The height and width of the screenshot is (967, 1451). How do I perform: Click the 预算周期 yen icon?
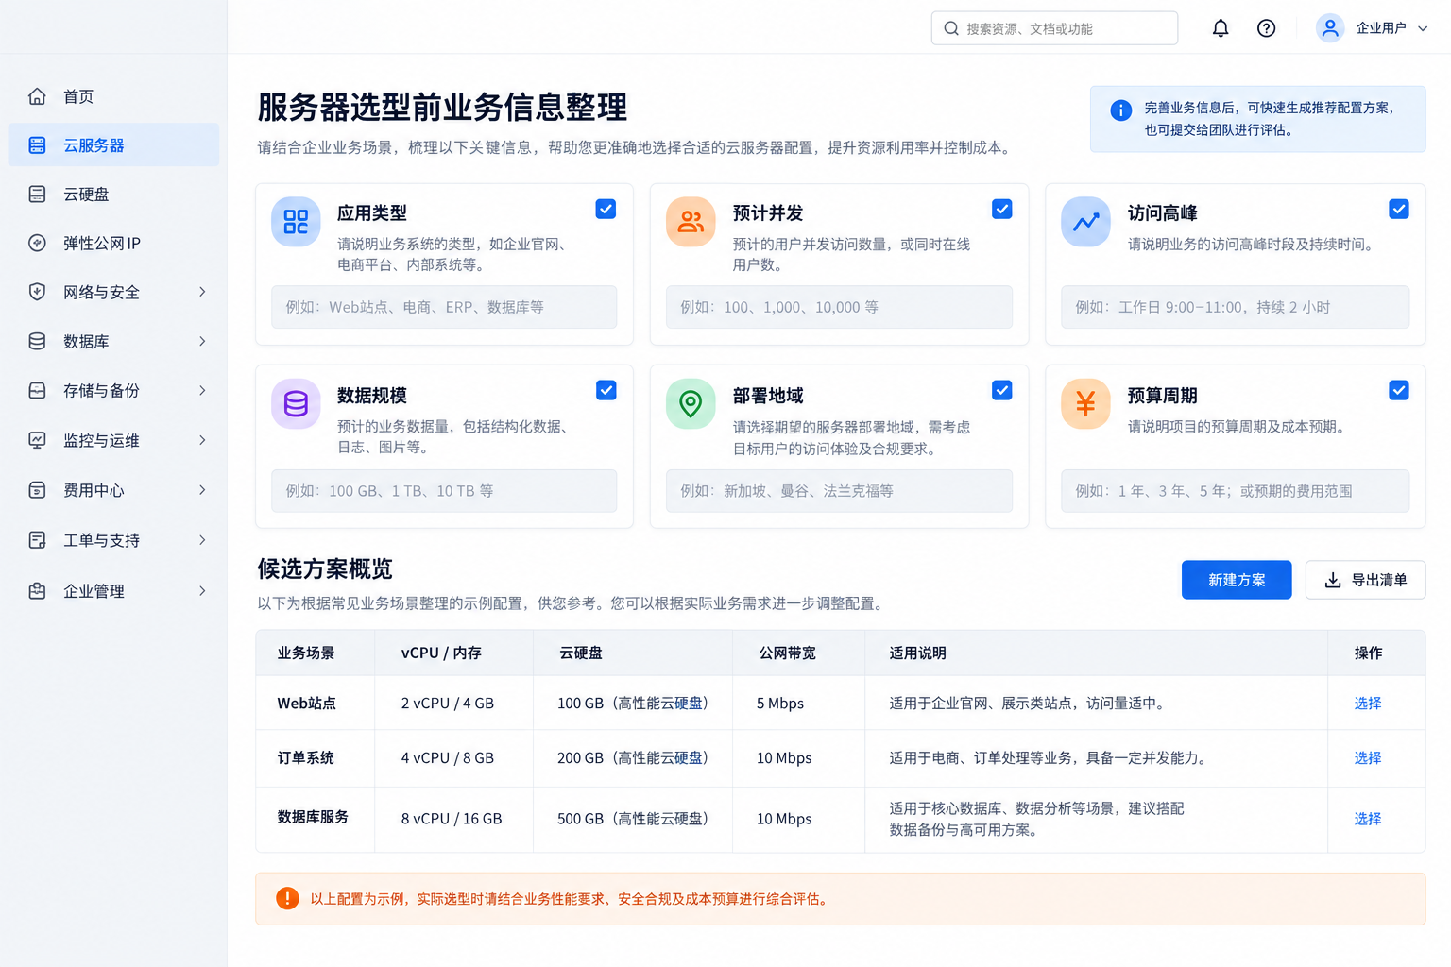tap(1085, 404)
